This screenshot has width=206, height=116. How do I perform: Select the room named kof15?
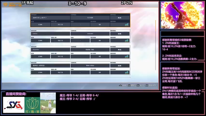[80, 36]
